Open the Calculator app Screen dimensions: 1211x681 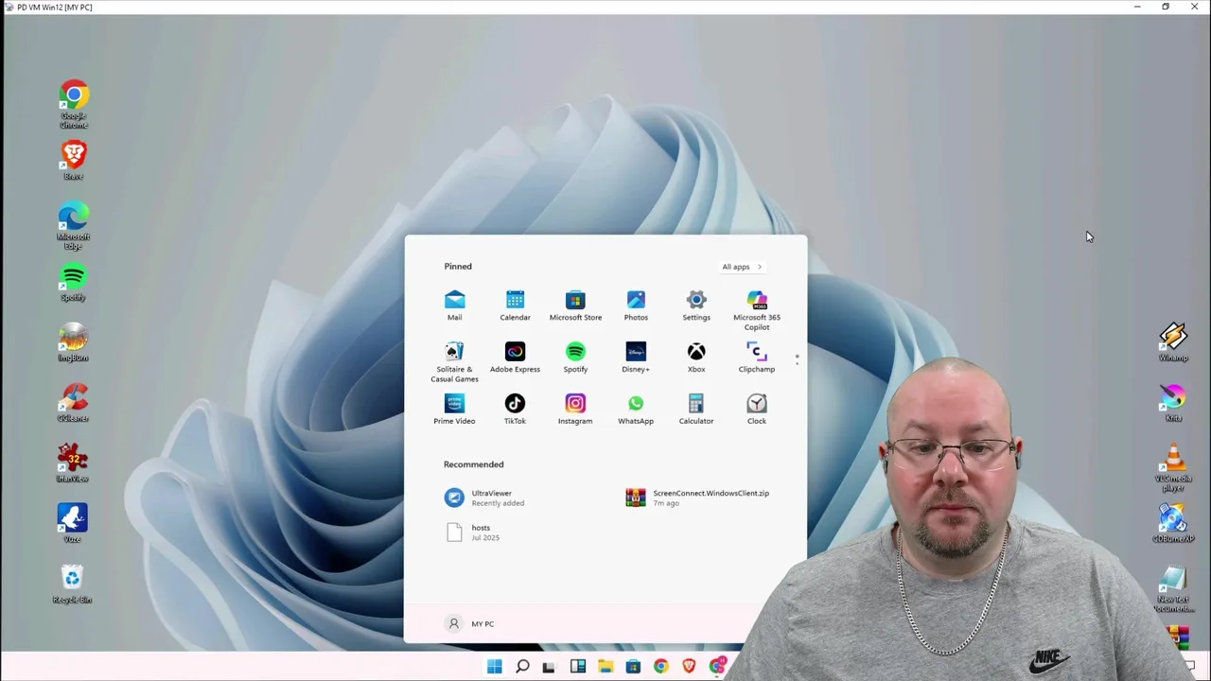pos(696,410)
